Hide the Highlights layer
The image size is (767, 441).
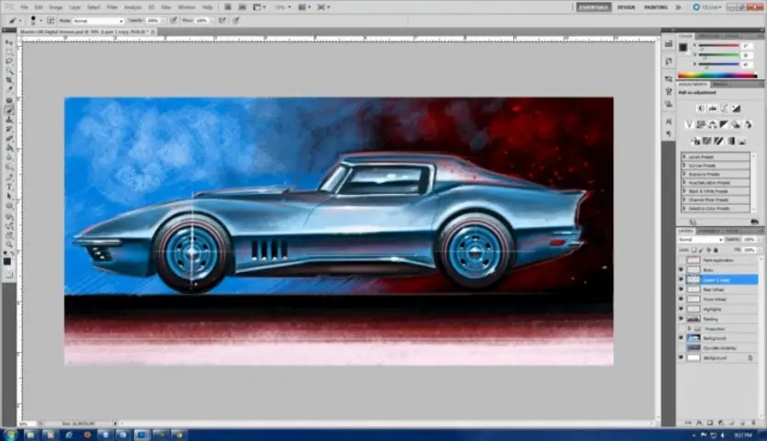[681, 309]
